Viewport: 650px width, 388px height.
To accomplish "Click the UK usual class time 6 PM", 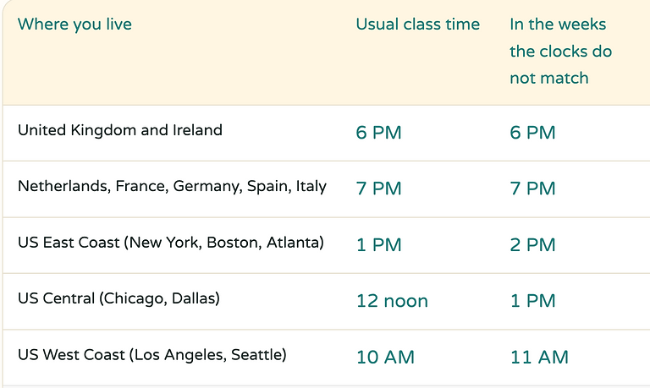I will [x=379, y=133].
